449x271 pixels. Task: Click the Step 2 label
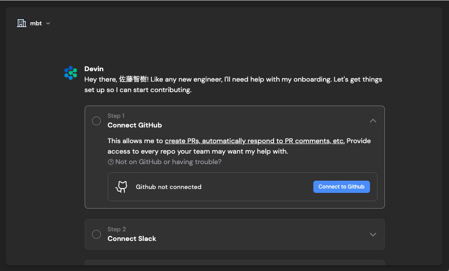[117, 229]
